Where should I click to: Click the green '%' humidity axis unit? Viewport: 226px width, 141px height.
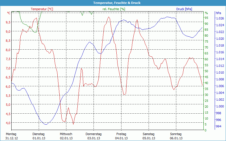[x=207, y=13]
